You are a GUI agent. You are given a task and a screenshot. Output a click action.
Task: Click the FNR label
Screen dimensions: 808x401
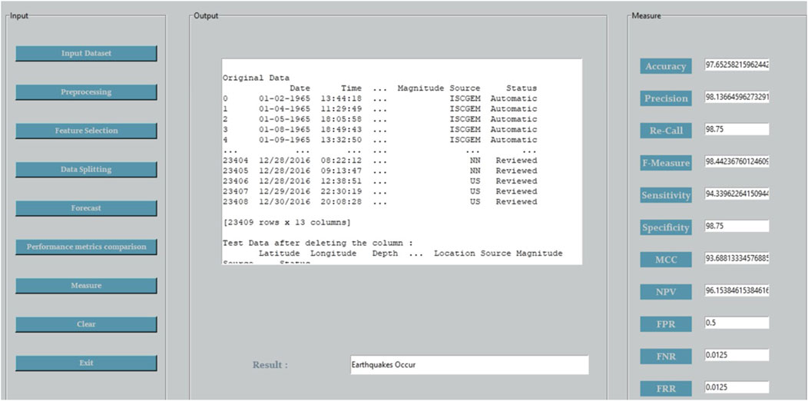click(x=666, y=356)
